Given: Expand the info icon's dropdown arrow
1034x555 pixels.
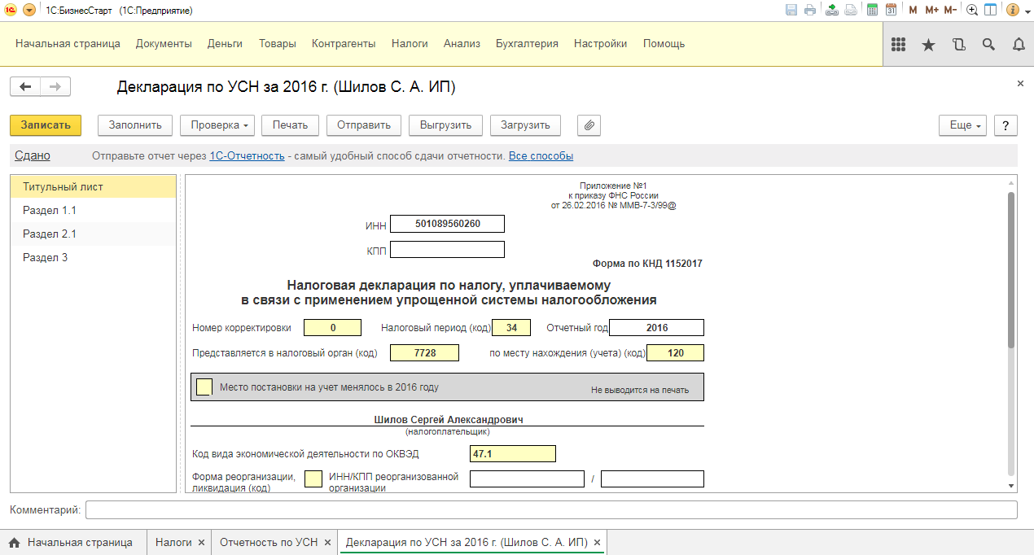Looking at the screenshot, I should tap(1027, 9).
